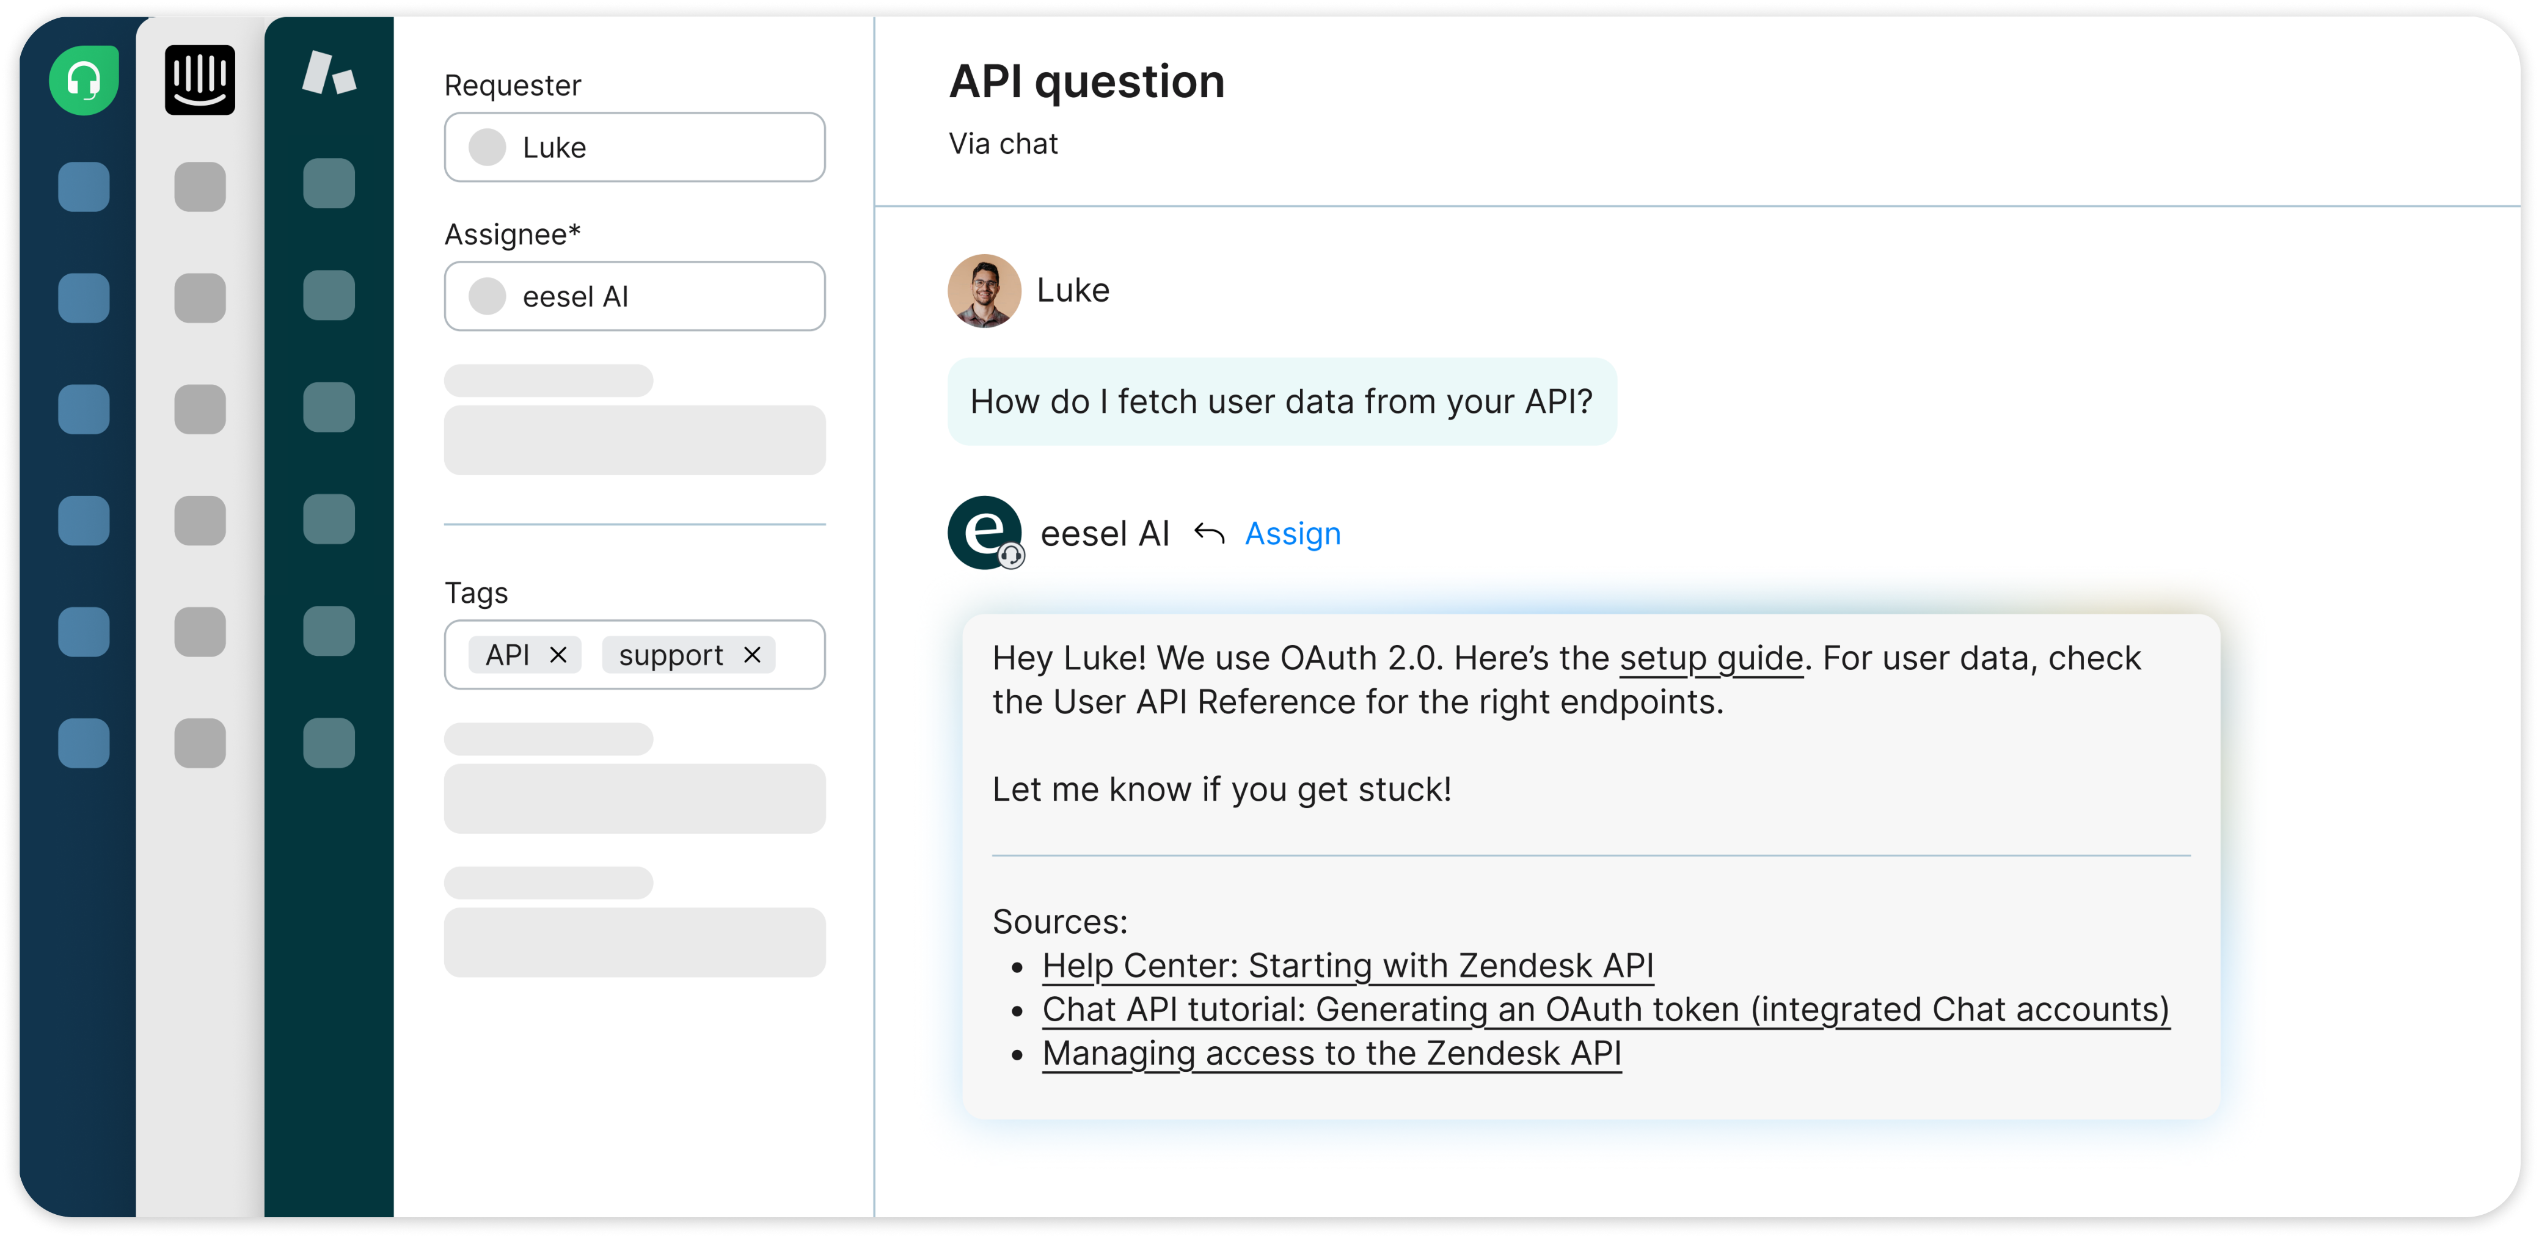This screenshot has width=2539, height=1238.
Task: Open 'Managing access to the Zendesk API'
Action: pos(1332,1053)
